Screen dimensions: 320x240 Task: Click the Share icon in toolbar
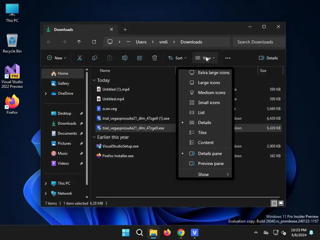[x=140, y=58]
